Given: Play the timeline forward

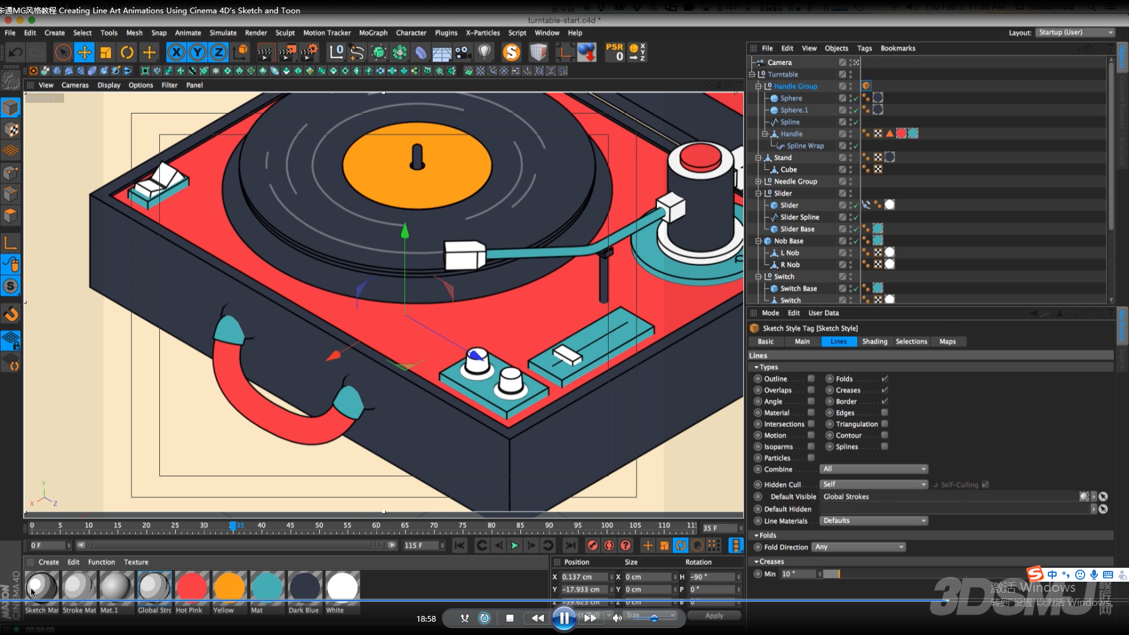Looking at the screenshot, I should (x=515, y=546).
